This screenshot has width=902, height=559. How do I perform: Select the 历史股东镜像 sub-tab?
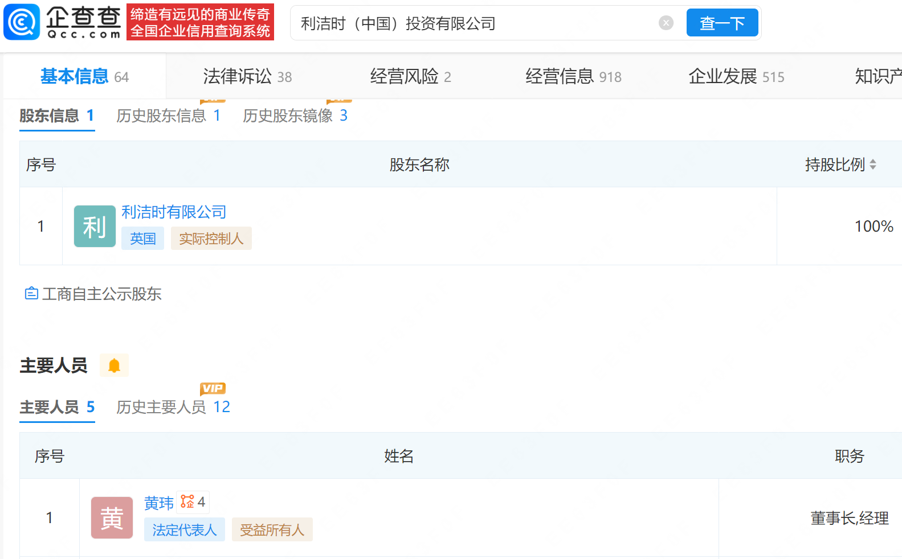click(x=295, y=116)
